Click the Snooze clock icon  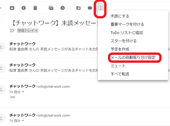63,8
